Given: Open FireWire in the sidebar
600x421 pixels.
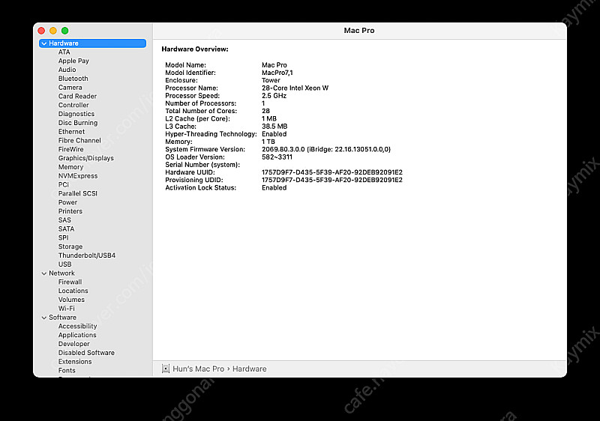Looking at the screenshot, I should [x=70, y=149].
